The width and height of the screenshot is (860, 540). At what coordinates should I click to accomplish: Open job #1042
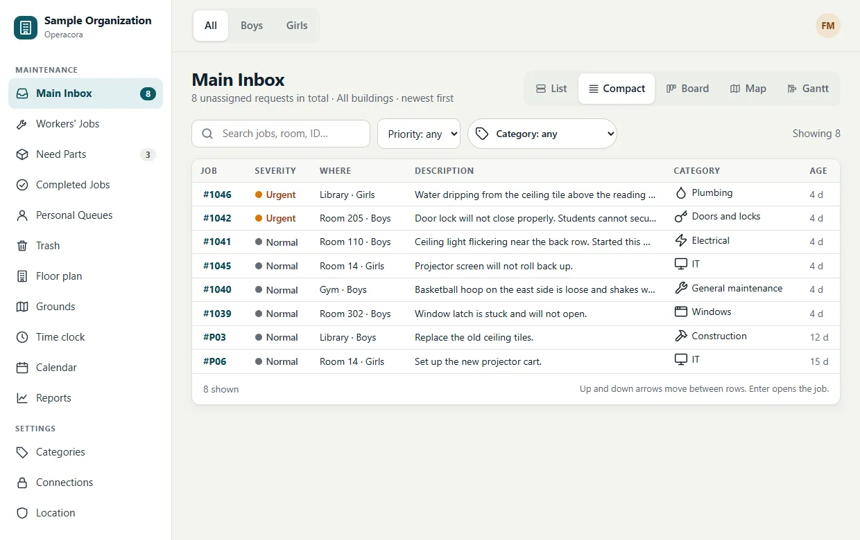click(x=217, y=218)
